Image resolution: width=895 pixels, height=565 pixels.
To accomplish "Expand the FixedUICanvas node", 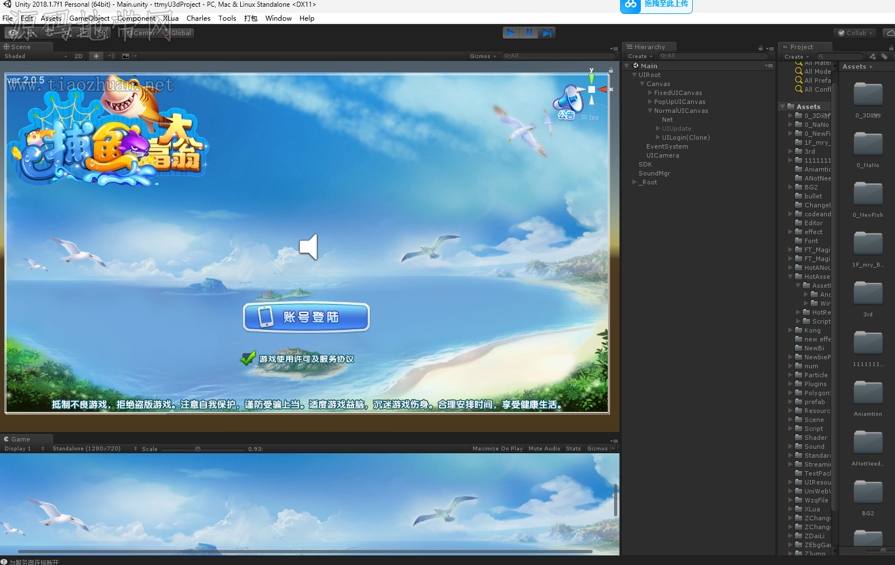I will [650, 93].
